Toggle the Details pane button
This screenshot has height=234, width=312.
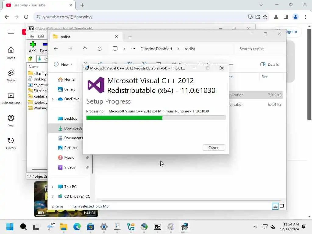tap(269, 64)
